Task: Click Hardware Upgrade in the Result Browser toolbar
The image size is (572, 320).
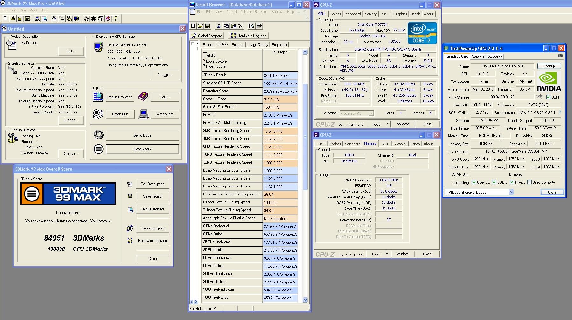Action: click(x=249, y=36)
